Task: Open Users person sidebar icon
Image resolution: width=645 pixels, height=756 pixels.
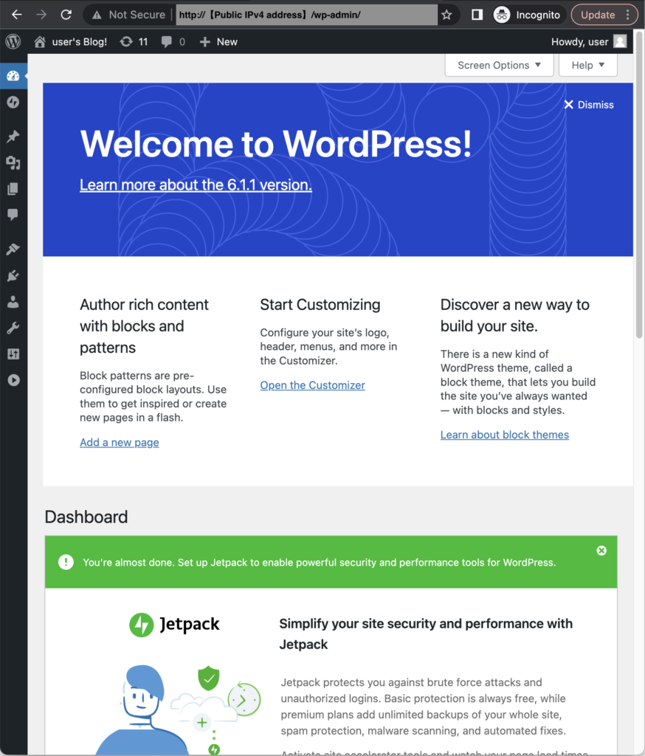Action: (x=13, y=302)
